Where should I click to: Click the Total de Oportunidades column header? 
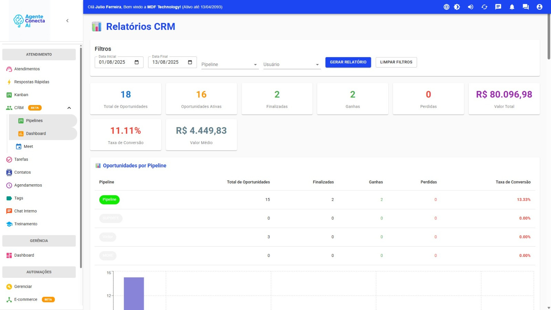pos(248,182)
